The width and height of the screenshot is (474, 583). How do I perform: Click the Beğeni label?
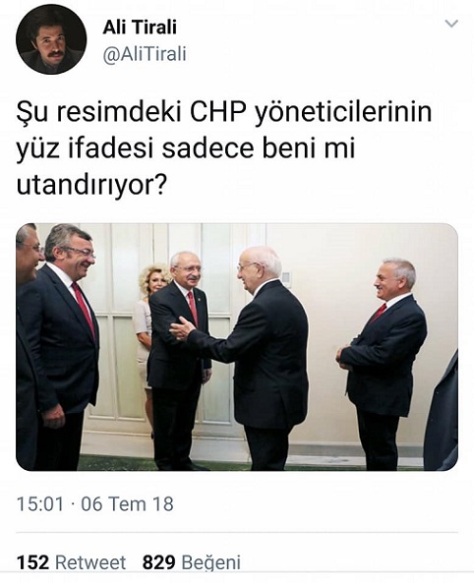tap(211, 563)
